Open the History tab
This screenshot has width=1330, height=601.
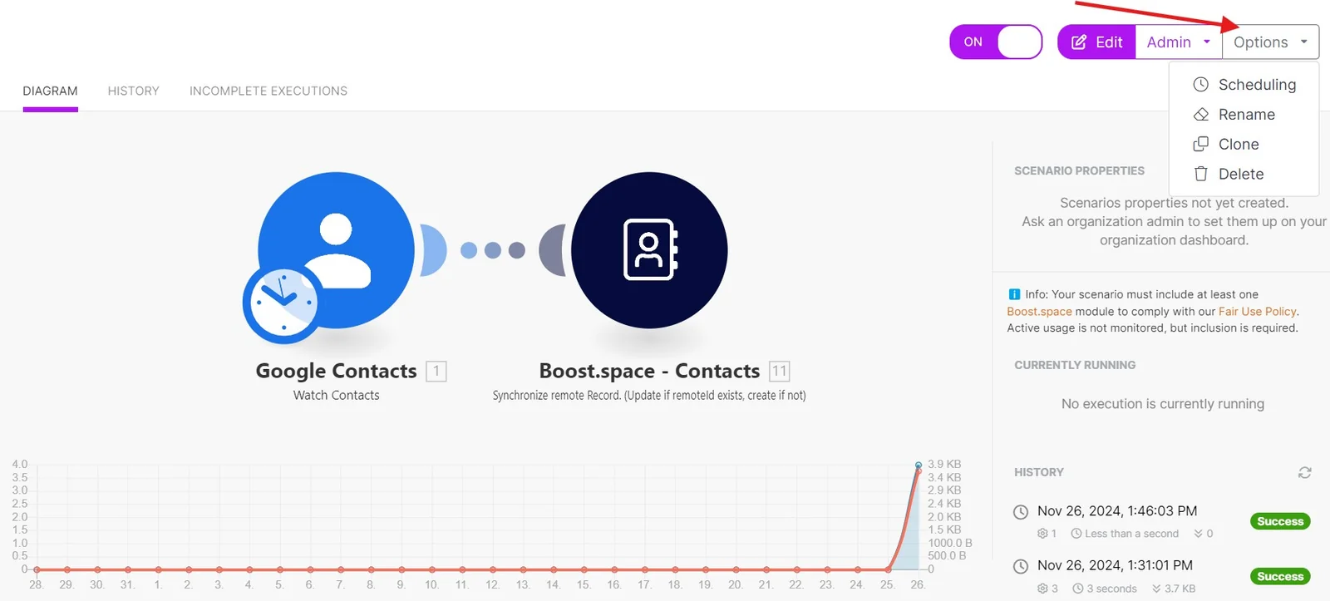point(133,91)
